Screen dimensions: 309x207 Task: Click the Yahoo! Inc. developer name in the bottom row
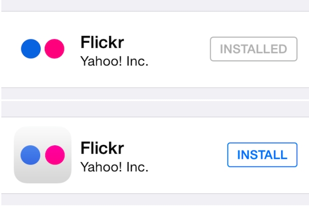tap(114, 167)
